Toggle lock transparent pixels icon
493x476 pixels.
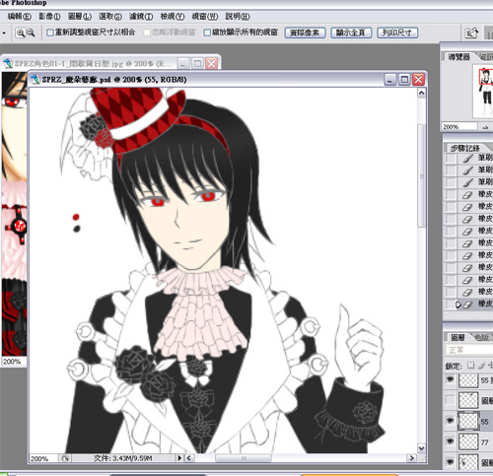click(x=471, y=365)
